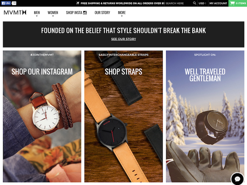Image resolution: width=247 pixels, height=185 pixels.
Task: Open the USD currency dropdown
Action: [x=202, y=3]
